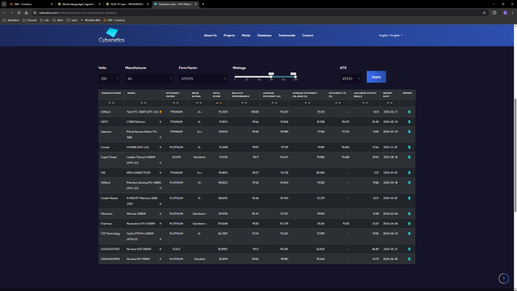Sort Manufacturer column ascending
517x291 pixels.
click(x=109, y=103)
